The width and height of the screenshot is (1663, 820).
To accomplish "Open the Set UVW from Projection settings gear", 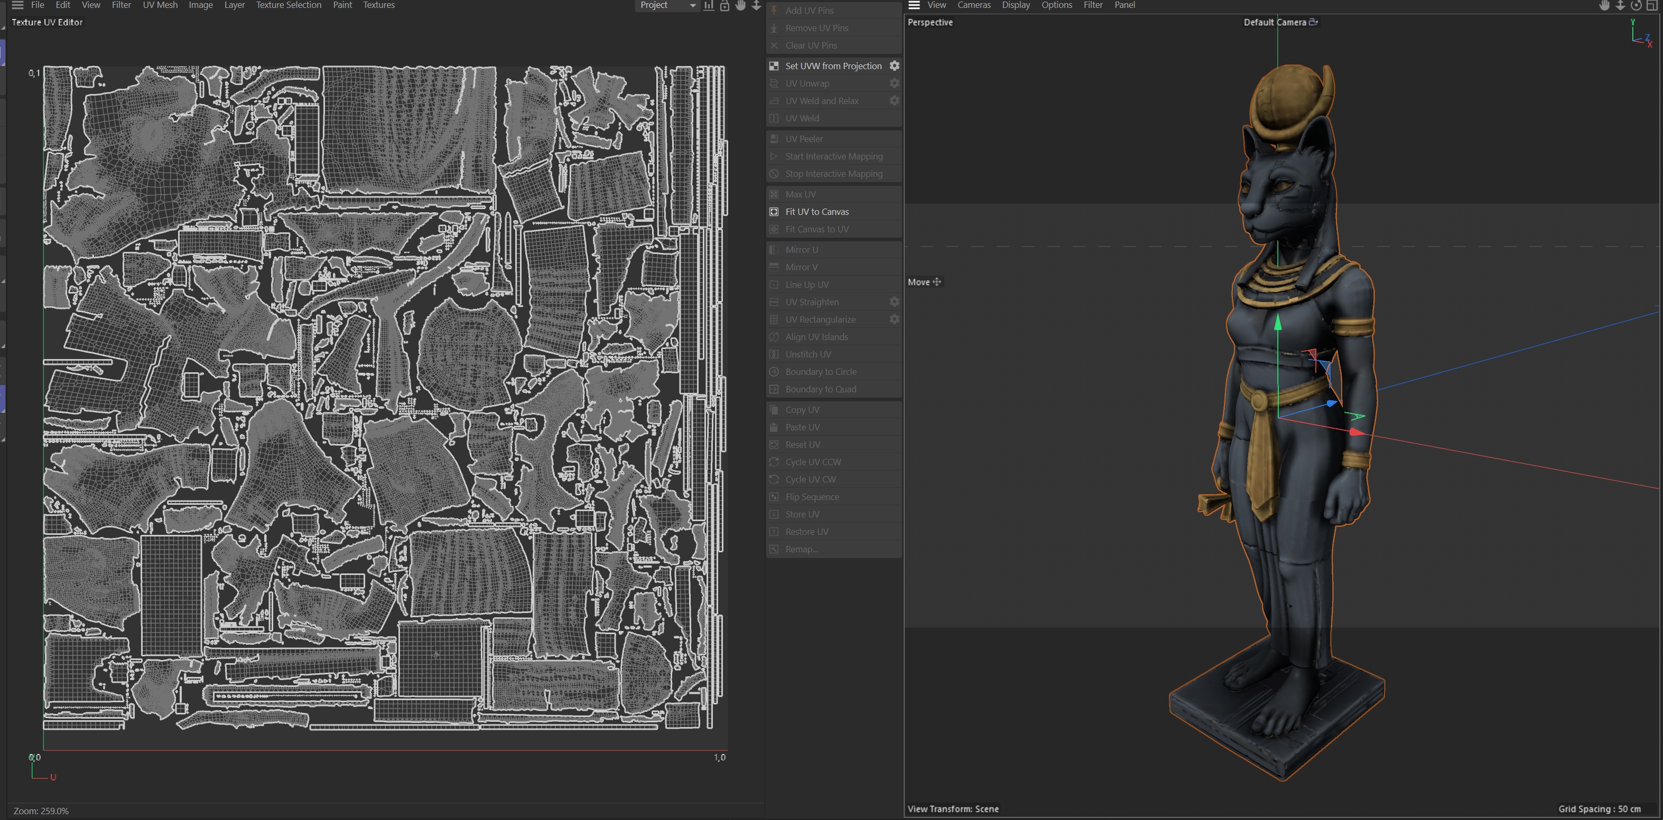I will coord(894,66).
